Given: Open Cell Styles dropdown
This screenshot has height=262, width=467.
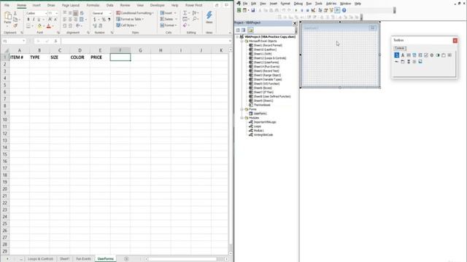Looking at the screenshot, I should coord(126,25).
